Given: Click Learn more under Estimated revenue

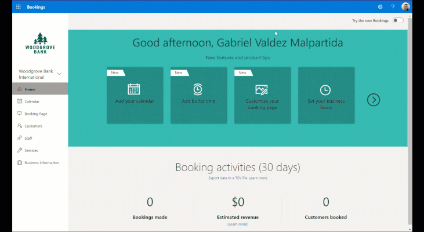Looking at the screenshot, I should [x=238, y=224].
